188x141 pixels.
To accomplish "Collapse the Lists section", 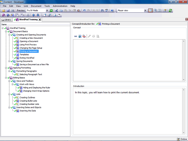I will point(9,94).
